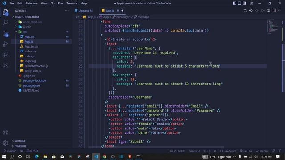Close the unsaved App.js tab dot
This screenshot has height=160, width=285.
click(122, 11)
